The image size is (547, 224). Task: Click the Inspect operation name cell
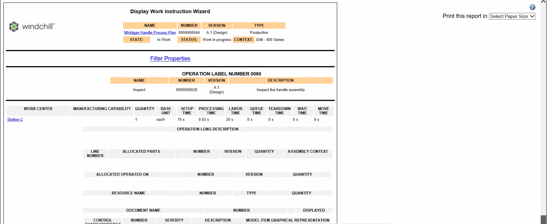click(139, 90)
